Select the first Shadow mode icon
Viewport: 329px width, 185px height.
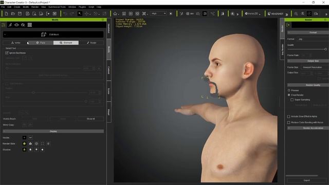[x=24, y=150]
